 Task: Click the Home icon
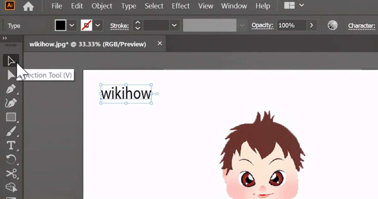(x=28, y=6)
